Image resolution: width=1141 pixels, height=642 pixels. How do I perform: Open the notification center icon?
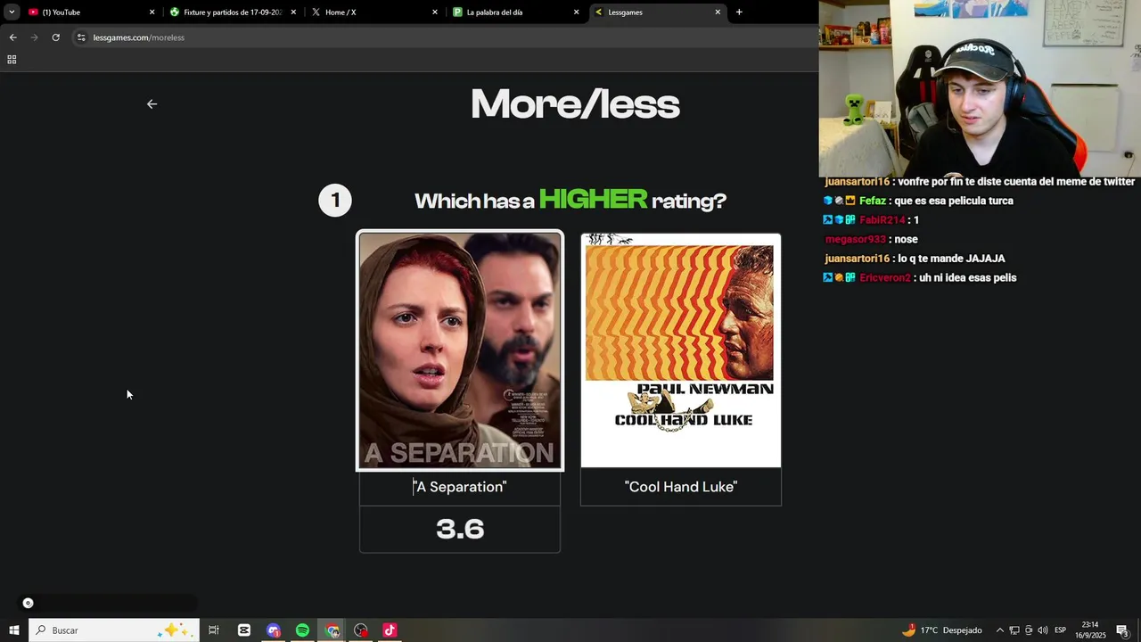1123,630
